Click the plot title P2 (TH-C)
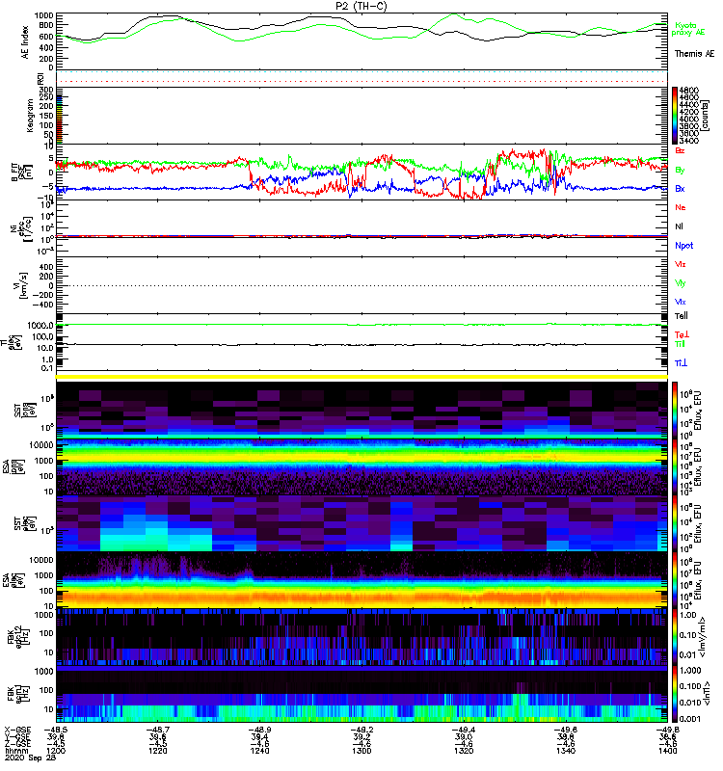 coord(361,6)
